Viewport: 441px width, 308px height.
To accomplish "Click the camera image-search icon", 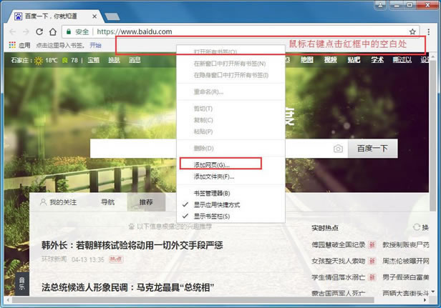I will click(x=338, y=149).
